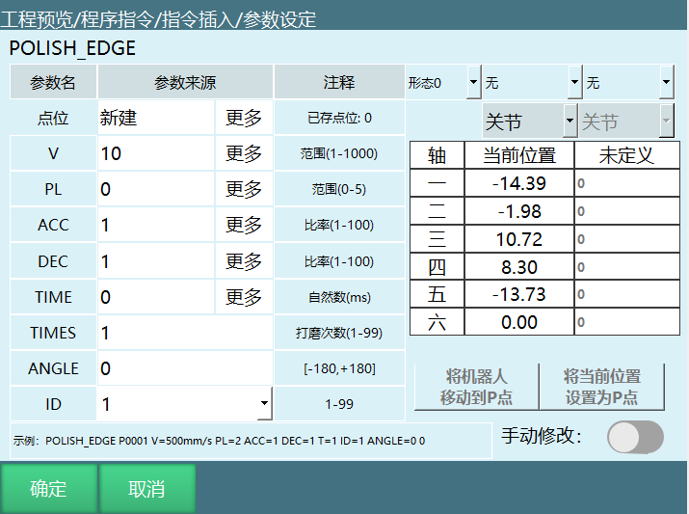This screenshot has width=689, height=514.
Task: Click 更多 for the TIME parameter
Action: (x=244, y=297)
